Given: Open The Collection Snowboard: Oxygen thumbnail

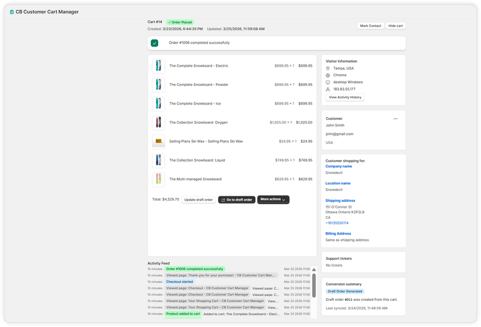Looking at the screenshot, I should (x=158, y=123).
